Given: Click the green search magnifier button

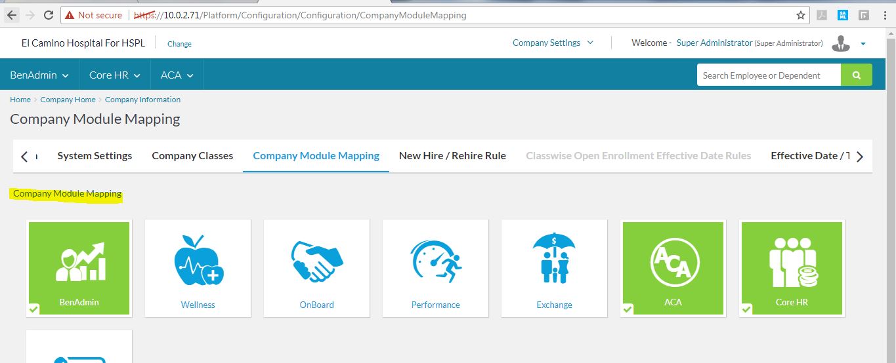Looking at the screenshot, I should (856, 75).
